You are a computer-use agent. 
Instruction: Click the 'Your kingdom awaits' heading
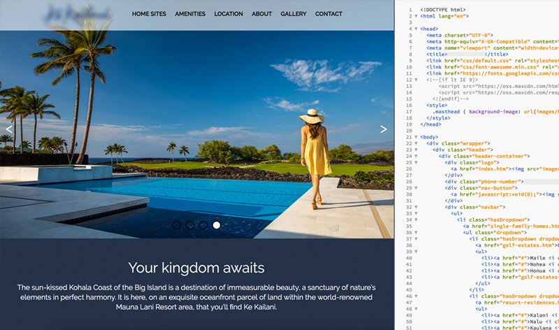click(x=196, y=268)
